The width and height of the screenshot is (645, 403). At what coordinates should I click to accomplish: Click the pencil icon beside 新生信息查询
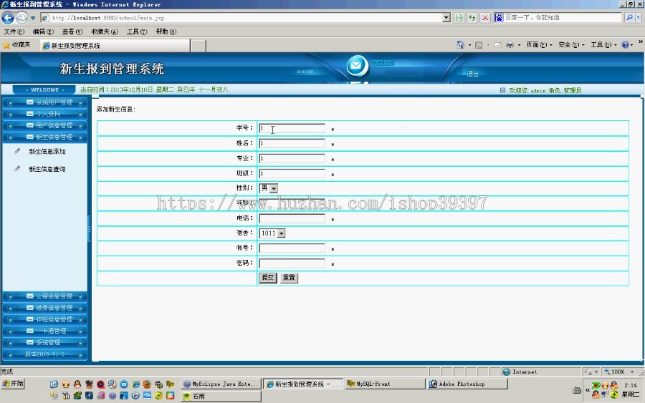pyautogui.click(x=17, y=168)
